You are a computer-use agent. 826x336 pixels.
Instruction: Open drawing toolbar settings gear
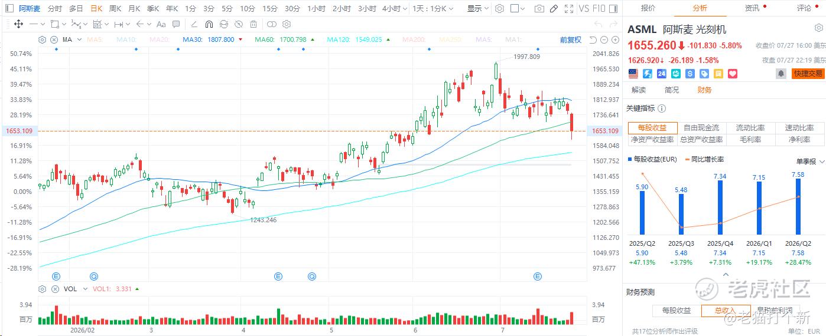(287, 24)
